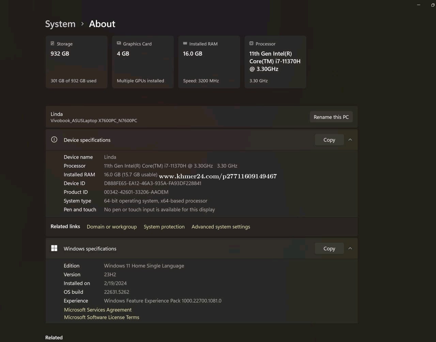Viewport: 436px width, 342px height.
Task: Click the Windows logo icon beside Windows specifications
Action: 54,248
